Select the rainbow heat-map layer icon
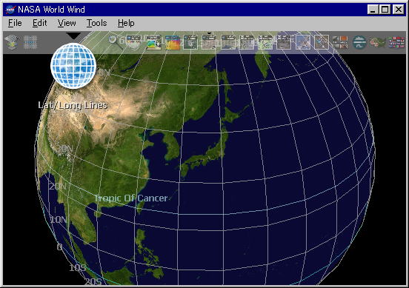 click(173, 42)
